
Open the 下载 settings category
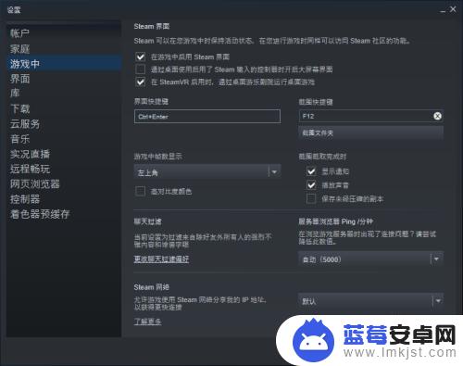[20, 108]
